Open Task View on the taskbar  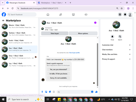tap(48, 100)
